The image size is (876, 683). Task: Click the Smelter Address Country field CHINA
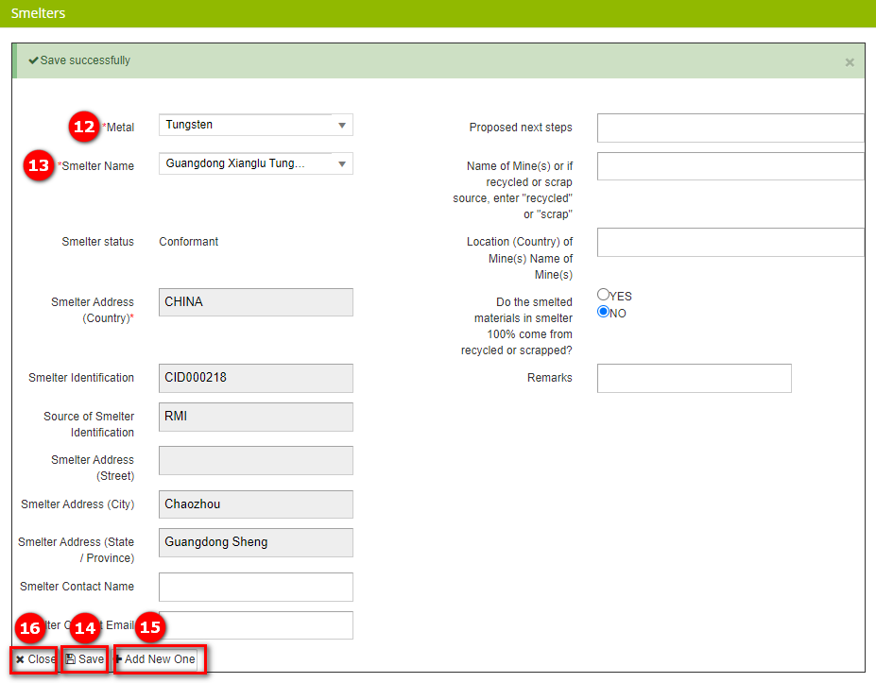[256, 302]
